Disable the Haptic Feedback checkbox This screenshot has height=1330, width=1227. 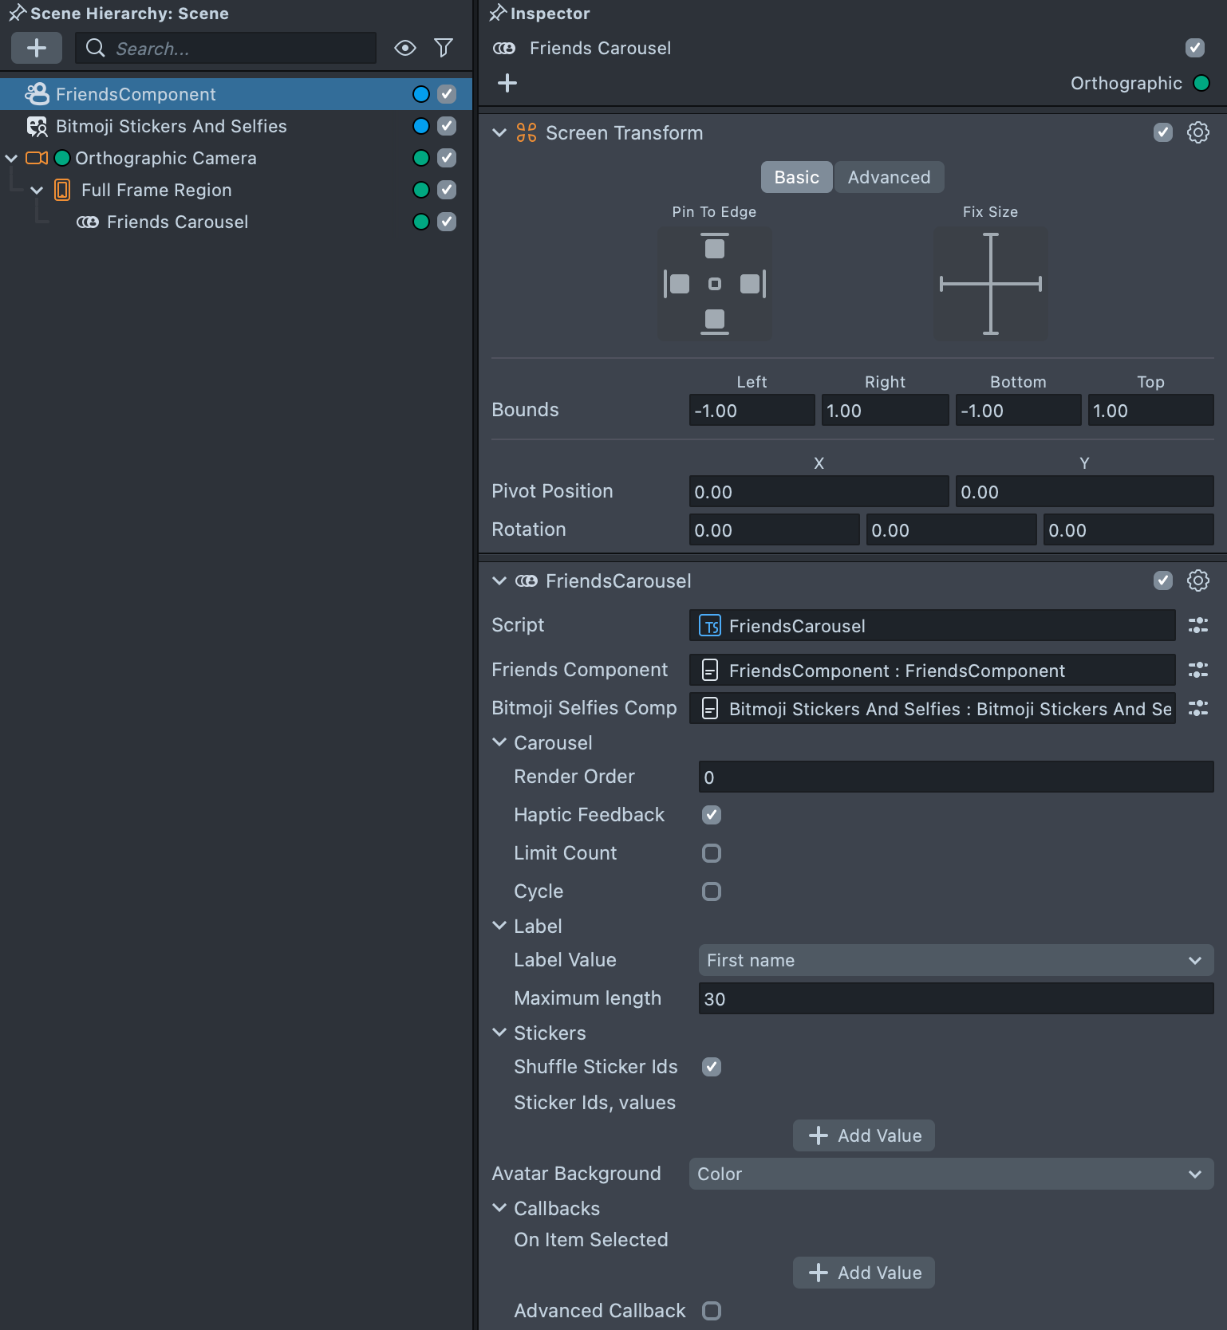coord(711,815)
